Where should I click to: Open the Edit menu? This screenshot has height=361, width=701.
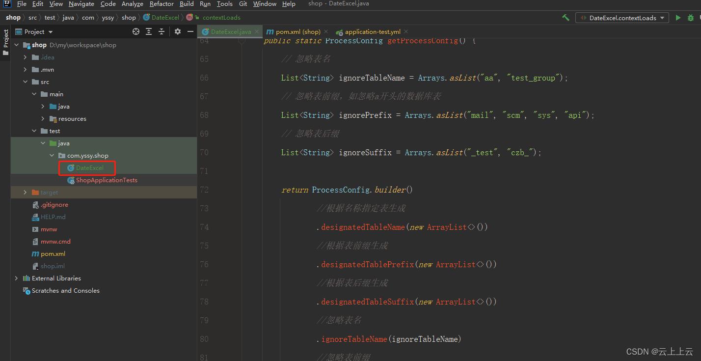(38, 4)
